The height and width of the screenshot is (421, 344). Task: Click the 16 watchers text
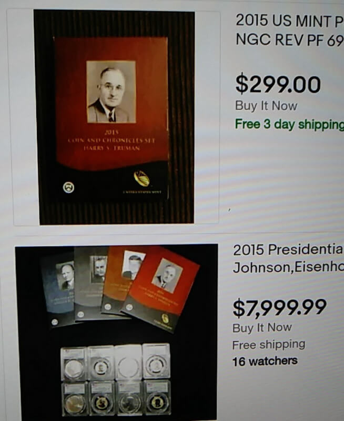[x=265, y=361]
